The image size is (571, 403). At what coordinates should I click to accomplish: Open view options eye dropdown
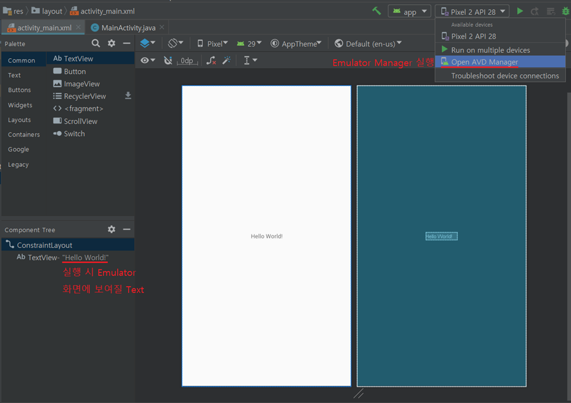[x=148, y=61]
